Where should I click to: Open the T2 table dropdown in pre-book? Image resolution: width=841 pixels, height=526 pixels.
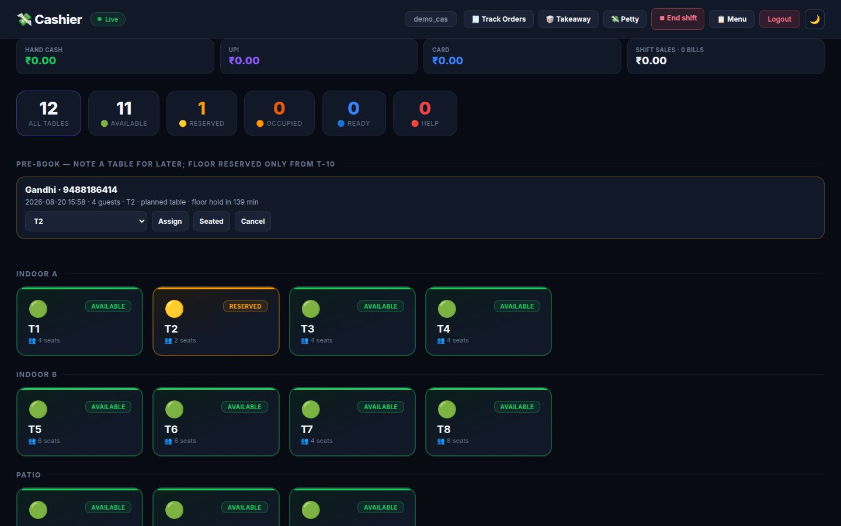tap(86, 222)
